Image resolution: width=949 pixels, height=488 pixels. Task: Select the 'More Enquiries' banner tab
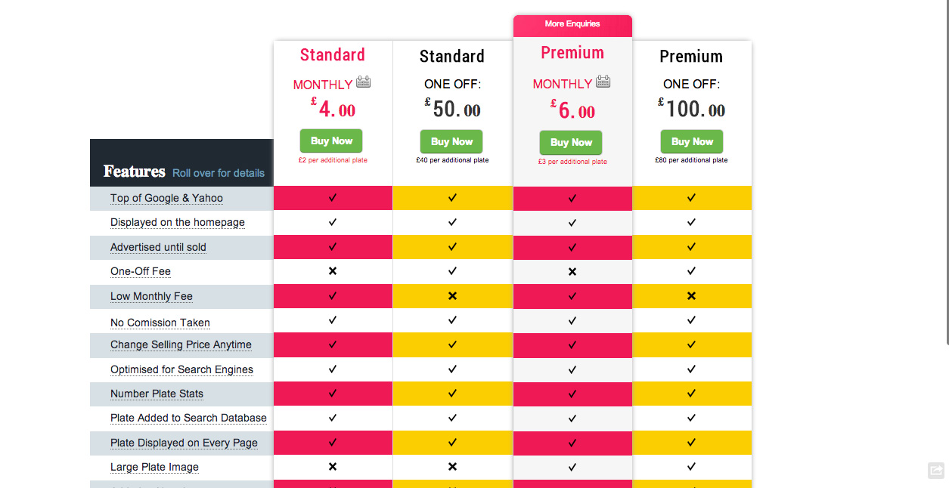pyautogui.click(x=572, y=24)
